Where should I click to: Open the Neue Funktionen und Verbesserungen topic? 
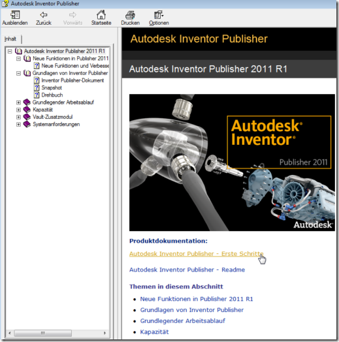[x=75, y=66]
